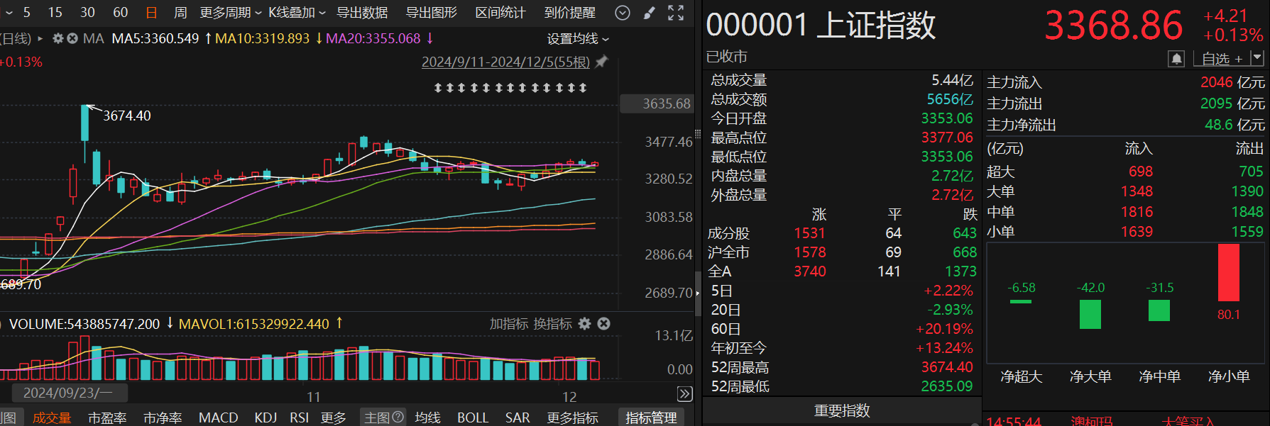Pin the date range with the pushpin icon
Viewport: 1270px width, 426px height.
click(x=601, y=62)
